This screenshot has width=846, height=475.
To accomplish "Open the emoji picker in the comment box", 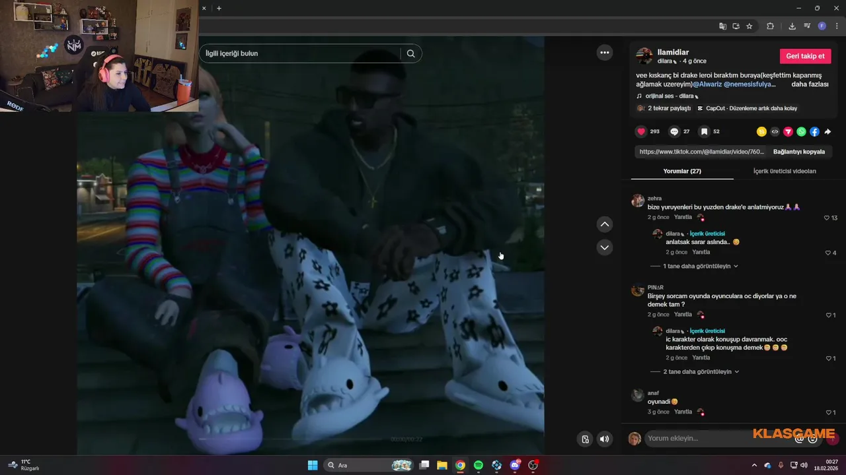I will [812, 439].
